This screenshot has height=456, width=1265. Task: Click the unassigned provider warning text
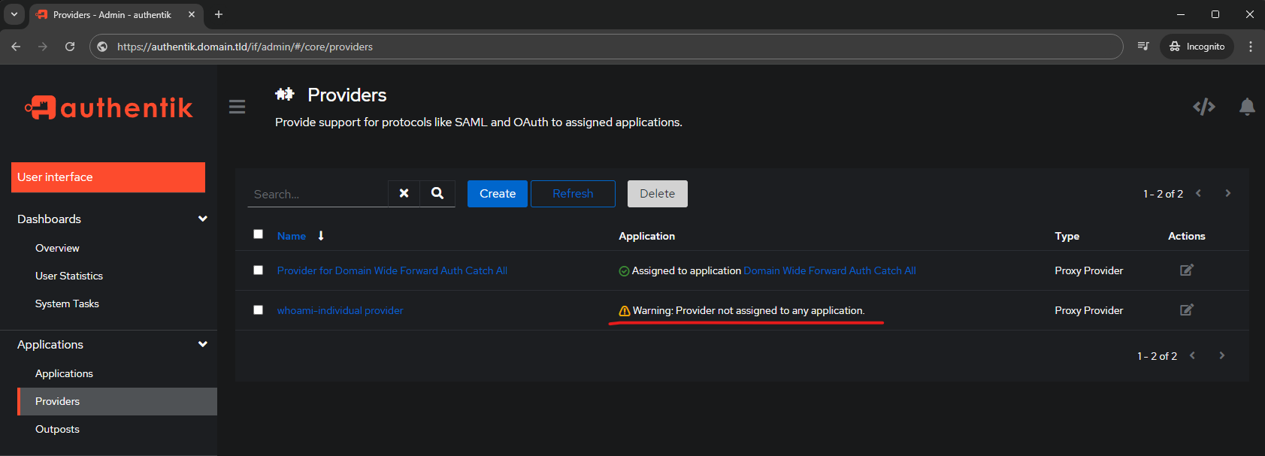pyautogui.click(x=749, y=310)
